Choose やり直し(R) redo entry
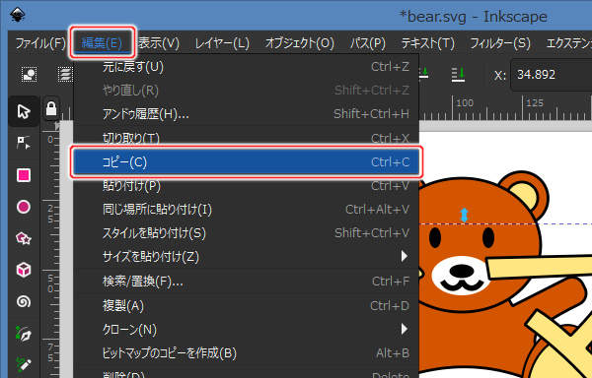This screenshot has height=378, width=592. pyautogui.click(x=246, y=90)
